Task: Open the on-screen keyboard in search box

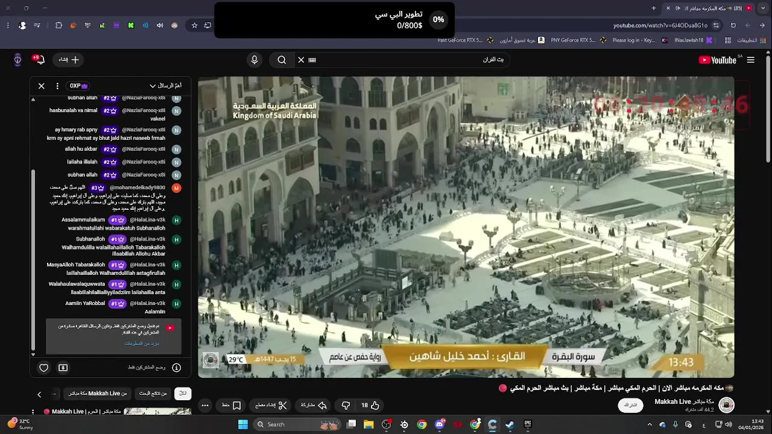Action: (312, 60)
